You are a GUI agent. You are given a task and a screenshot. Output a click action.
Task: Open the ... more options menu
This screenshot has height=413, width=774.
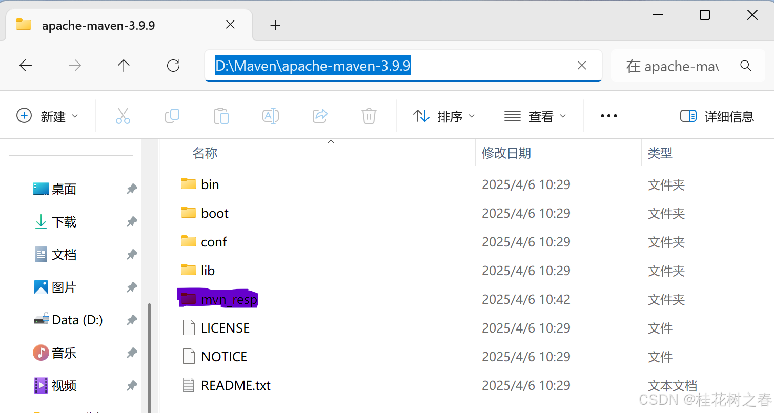pyautogui.click(x=608, y=116)
